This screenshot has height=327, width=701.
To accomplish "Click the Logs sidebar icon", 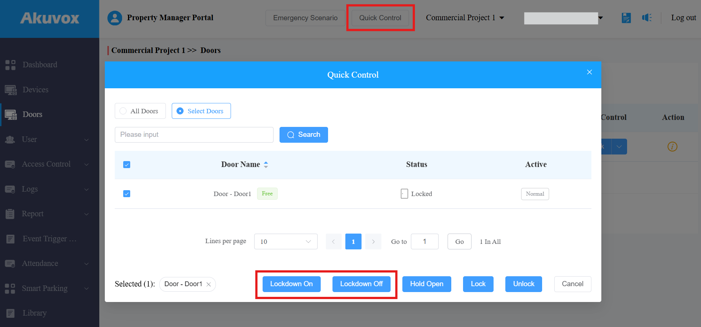I will pos(10,189).
